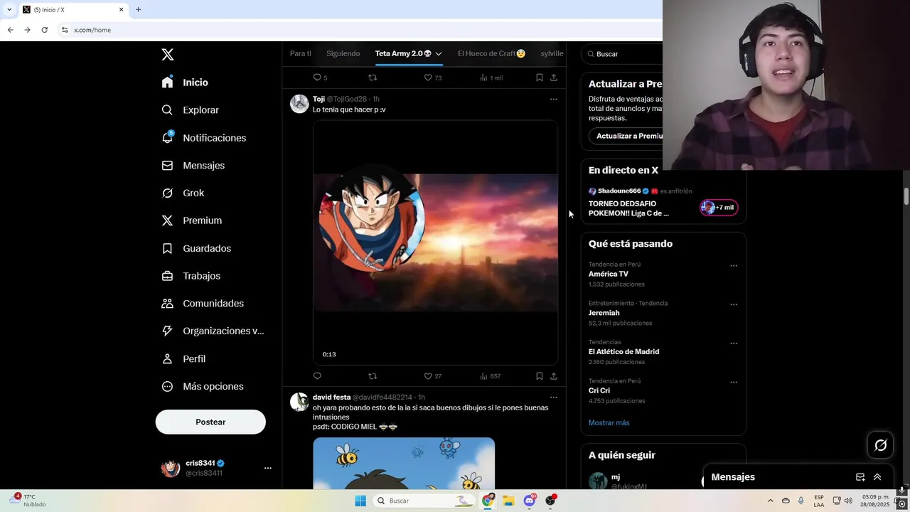Open more options on david festa's post

coord(554,398)
